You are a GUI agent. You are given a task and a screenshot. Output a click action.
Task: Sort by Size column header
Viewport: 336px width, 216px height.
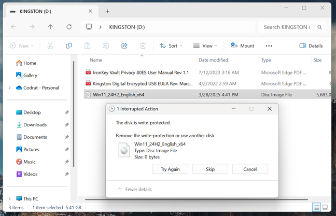point(317,60)
